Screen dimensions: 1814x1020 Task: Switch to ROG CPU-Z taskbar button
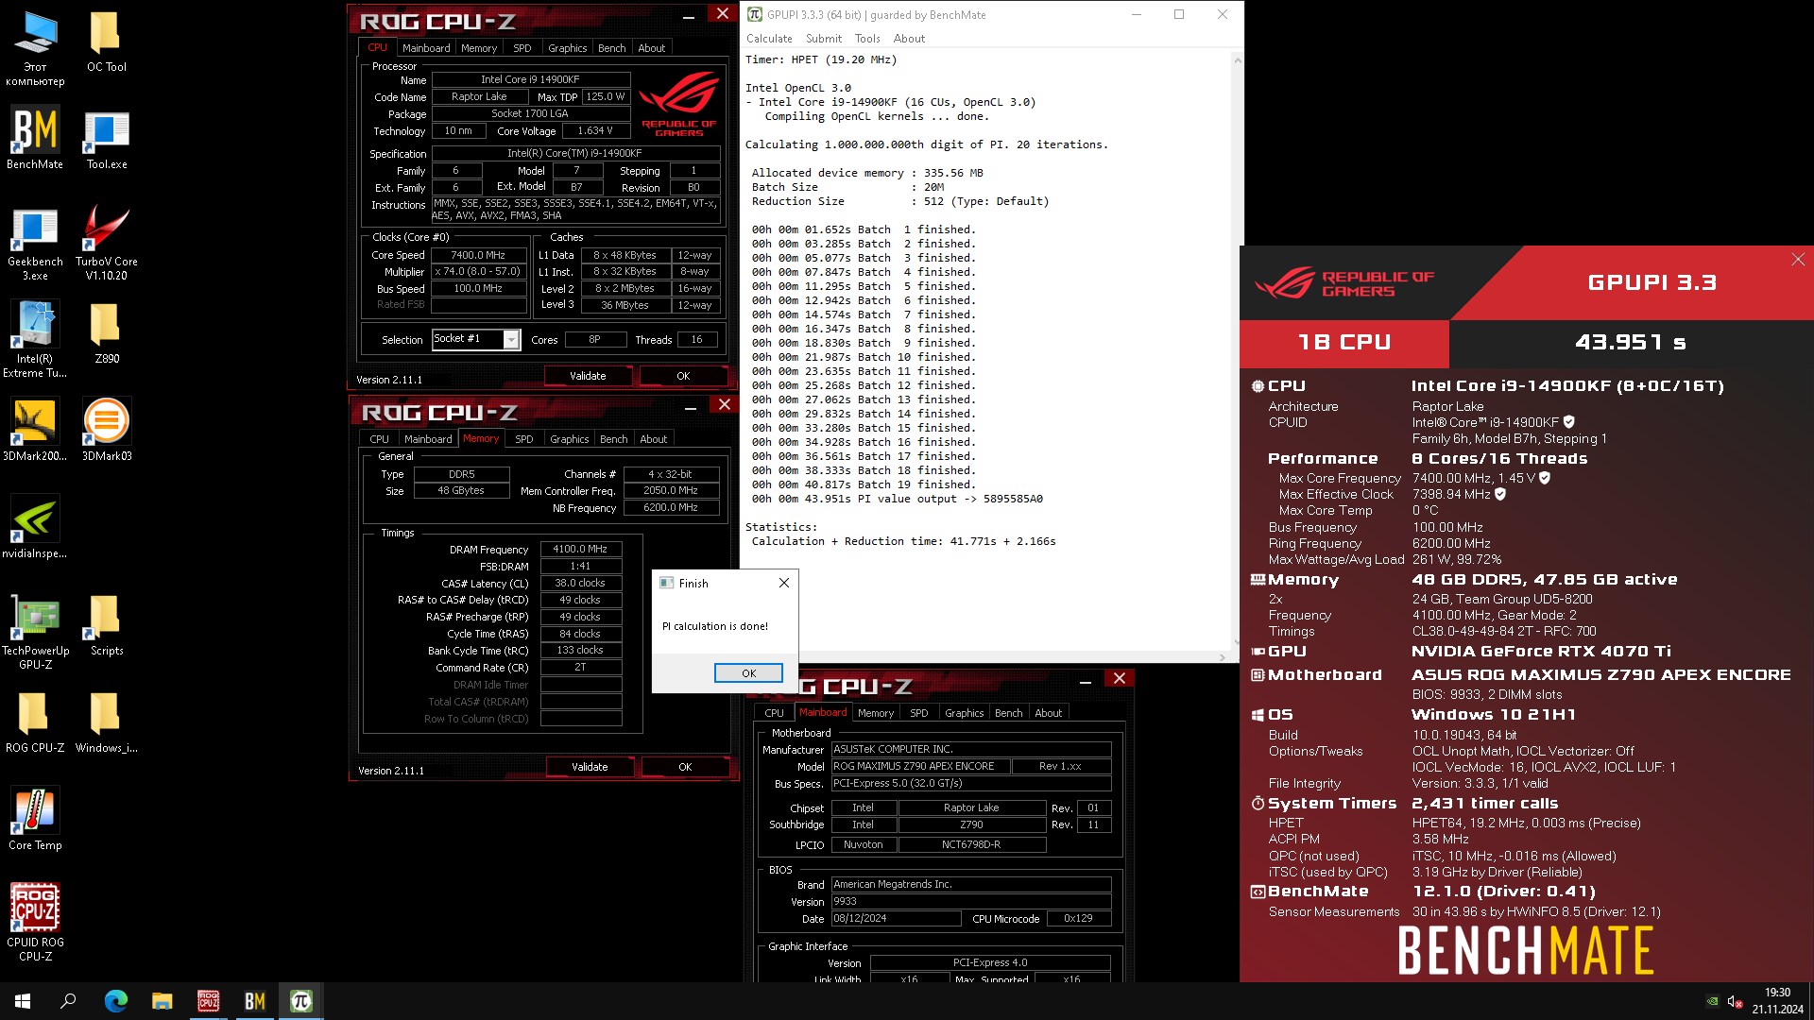coord(208,1001)
